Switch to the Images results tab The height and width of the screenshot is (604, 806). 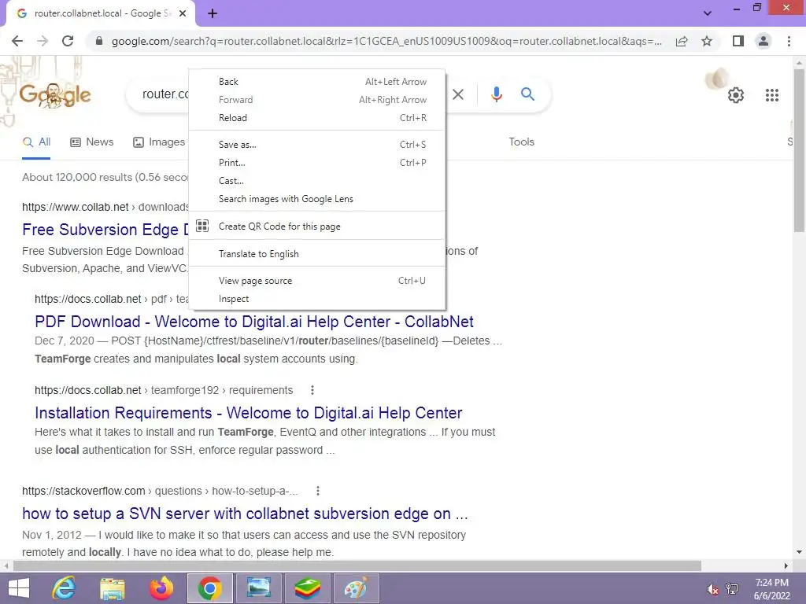[159, 142]
